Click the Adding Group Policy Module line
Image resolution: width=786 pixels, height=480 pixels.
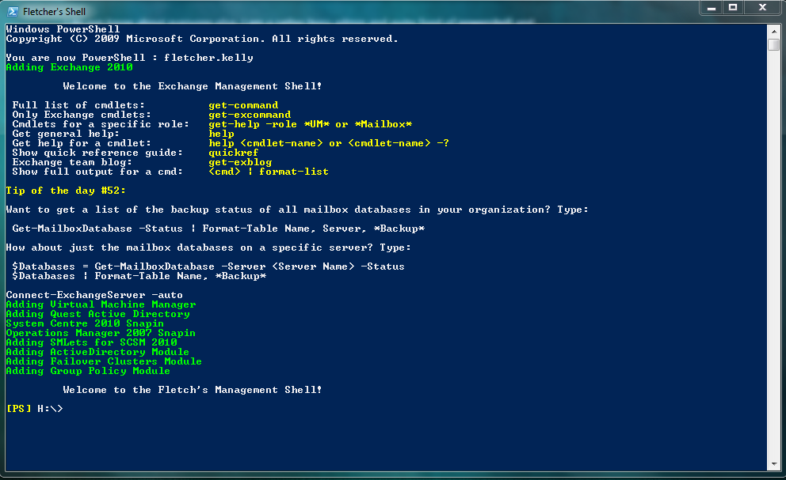click(x=87, y=370)
